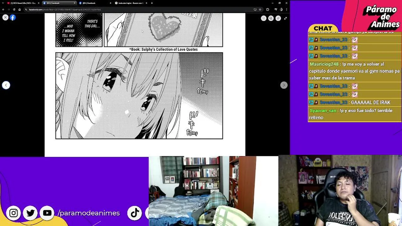Go to the previous photo
Viewport: 402px width, 226px height.
6,85
